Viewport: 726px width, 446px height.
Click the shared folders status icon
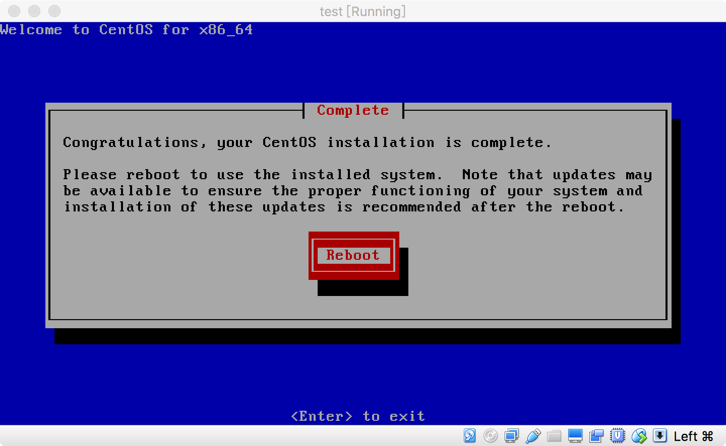pos(554,435)
